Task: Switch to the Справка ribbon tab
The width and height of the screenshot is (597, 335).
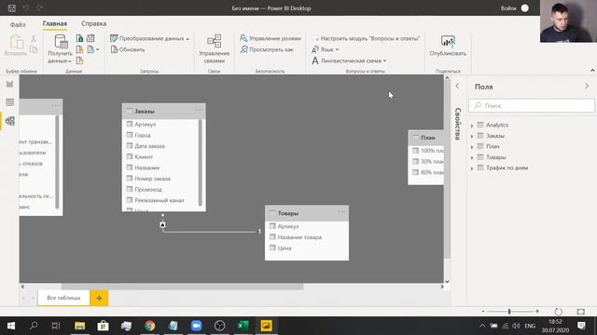Action: (x=93, y=23)
